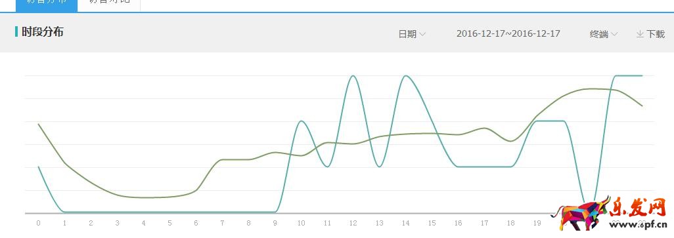The width and height of the screenshot is (674, 238).
Task: Click the x-axis label 16
Action: (x=459, y=223)
